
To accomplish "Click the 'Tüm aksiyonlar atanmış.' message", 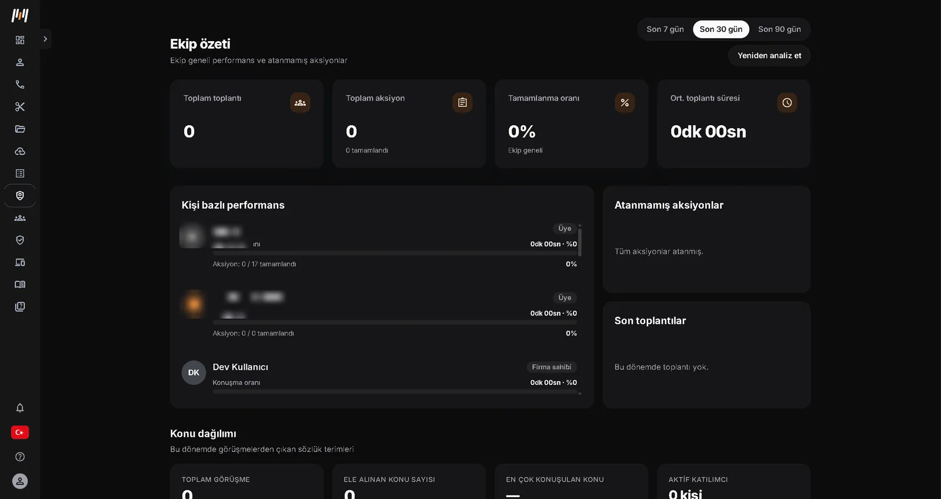I will pos(659,252).
